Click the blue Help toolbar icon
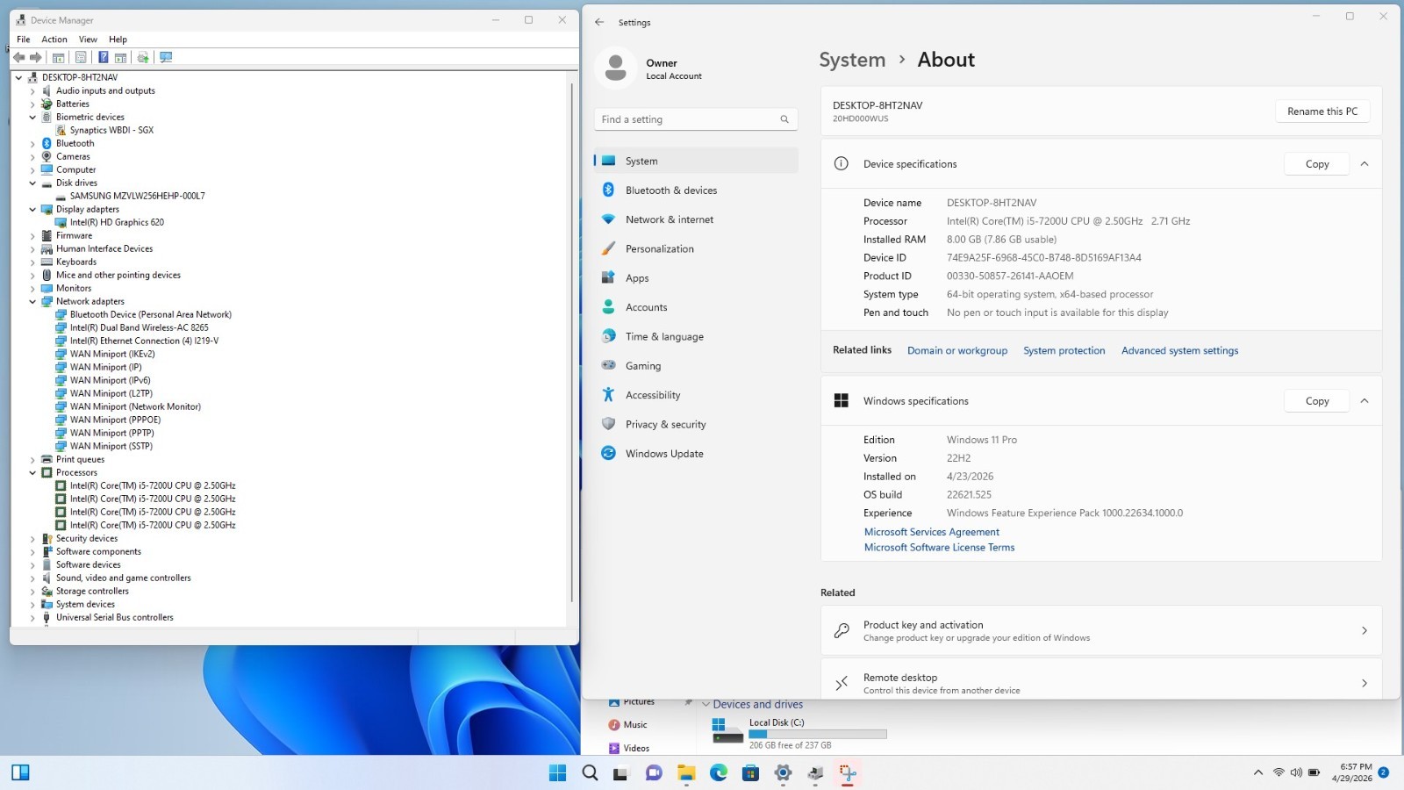This screenshot has width=1404, height=790. 103,57
